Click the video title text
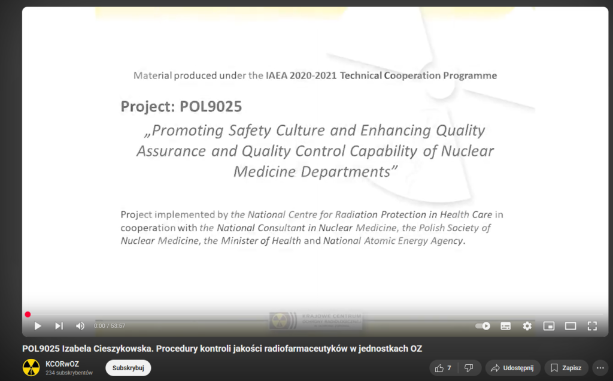613x381 pixels. [226, 349]
